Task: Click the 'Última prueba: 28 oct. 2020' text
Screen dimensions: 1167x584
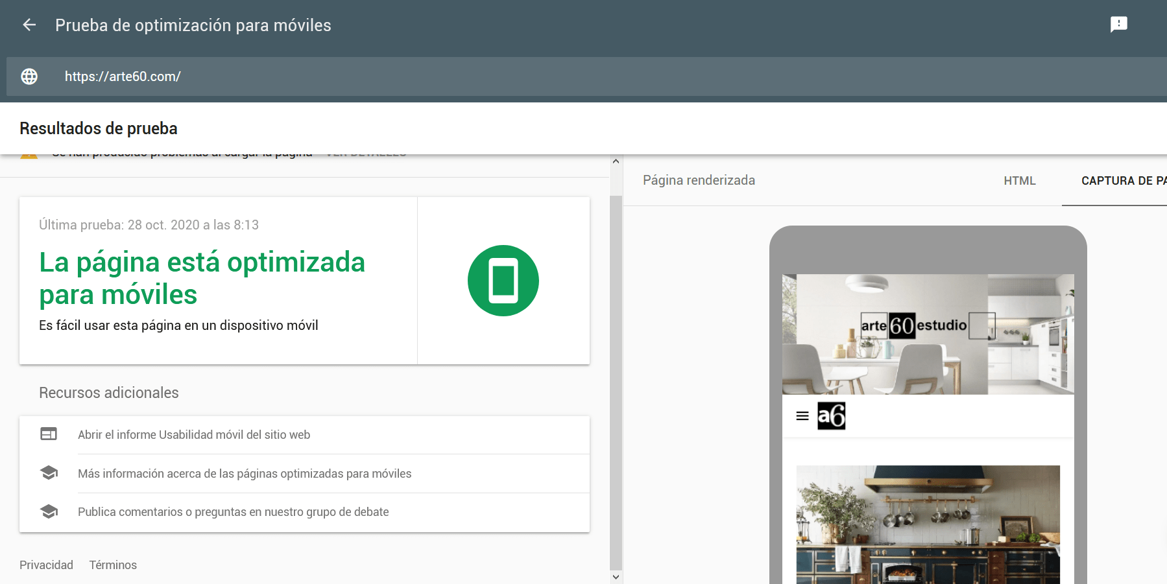Action: 149,225
